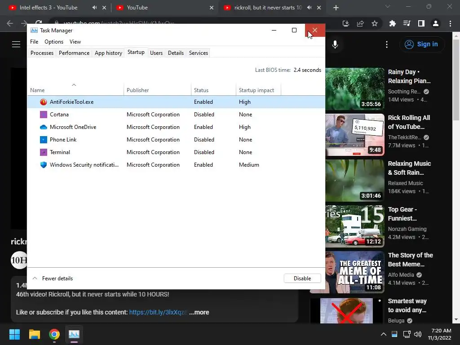Open the Relaxing Music & Soft Rain video
Screen dimensions: 460x345
pos(355,181)
